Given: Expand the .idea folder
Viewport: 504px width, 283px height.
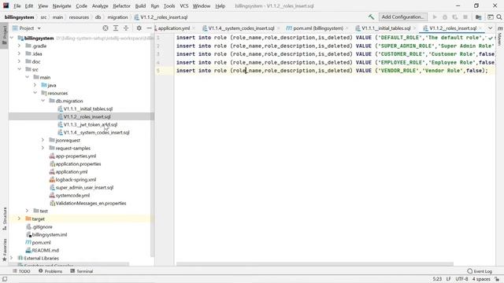Looking at the screenshot, I should (x=19, y=54).
